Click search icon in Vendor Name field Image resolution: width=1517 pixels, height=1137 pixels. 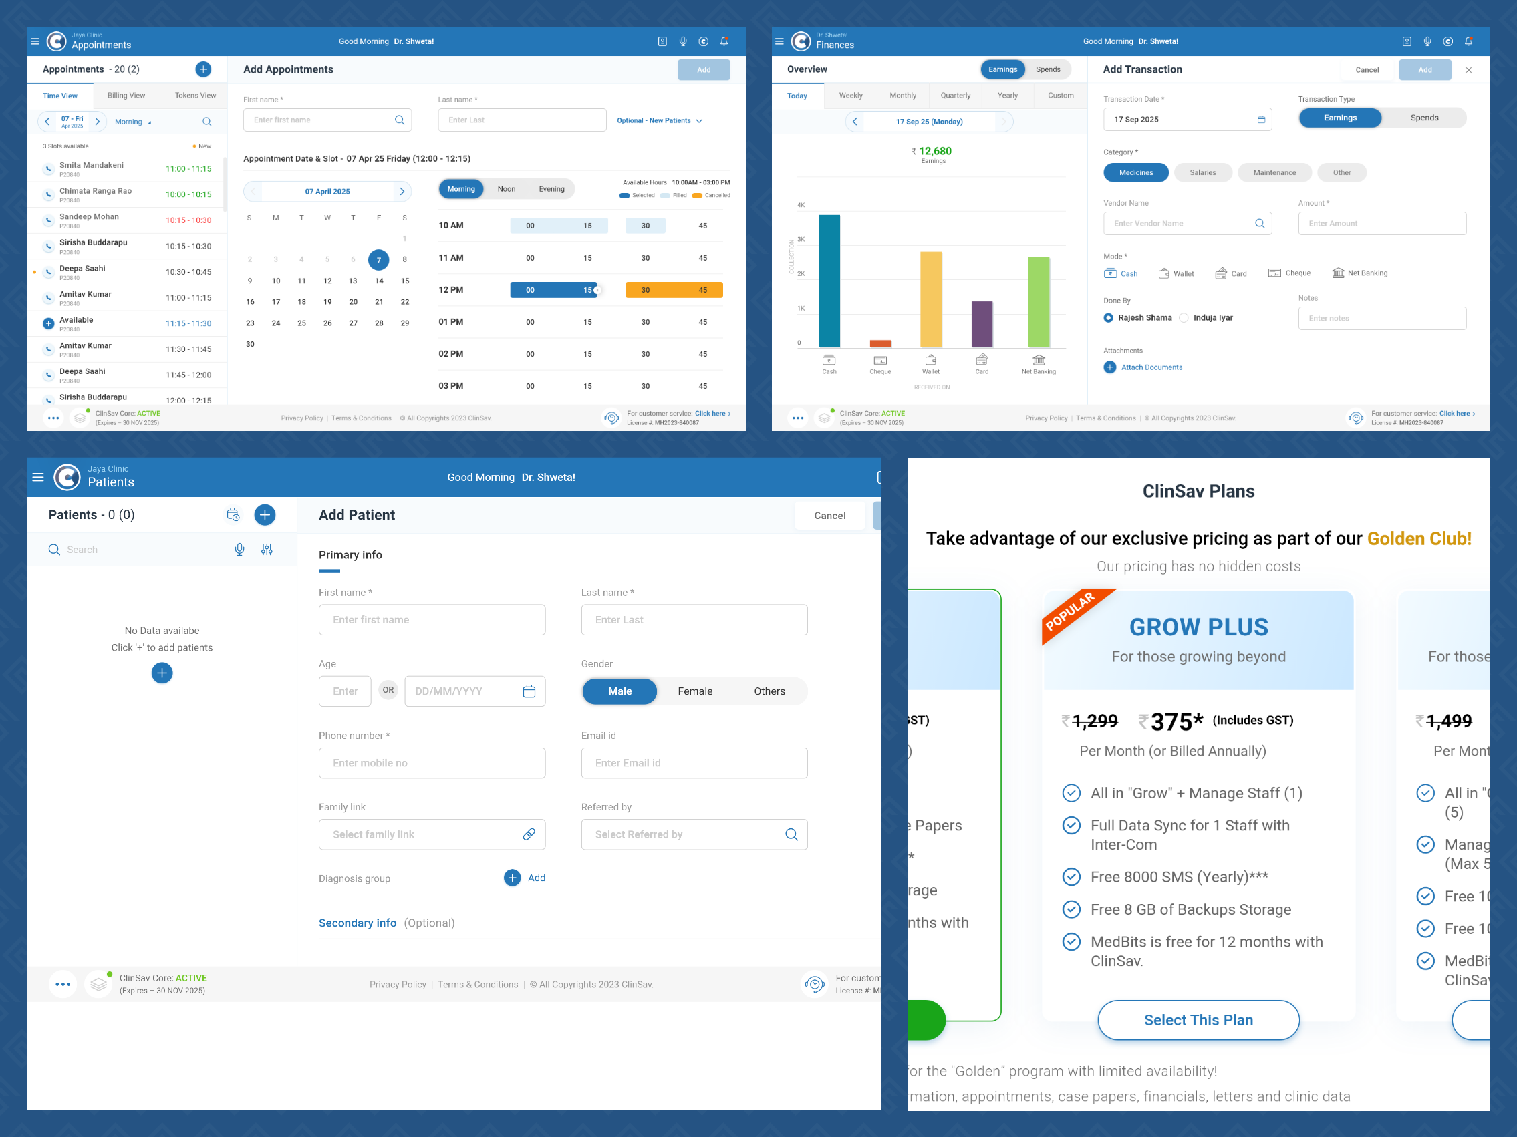[x=1260, y=223]
